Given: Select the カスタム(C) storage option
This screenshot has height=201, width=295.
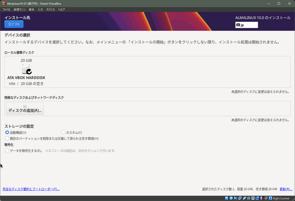Looking at the screenshot, I should (63, 133).
